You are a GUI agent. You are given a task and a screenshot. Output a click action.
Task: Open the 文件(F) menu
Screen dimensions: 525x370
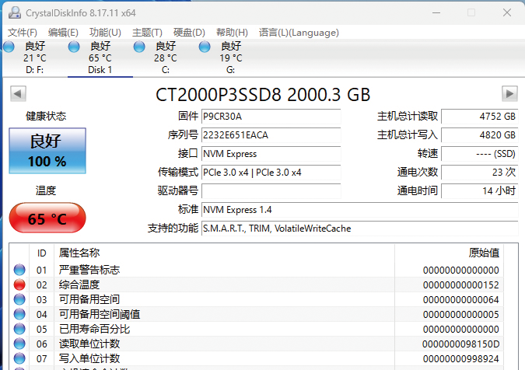[23, 33]
